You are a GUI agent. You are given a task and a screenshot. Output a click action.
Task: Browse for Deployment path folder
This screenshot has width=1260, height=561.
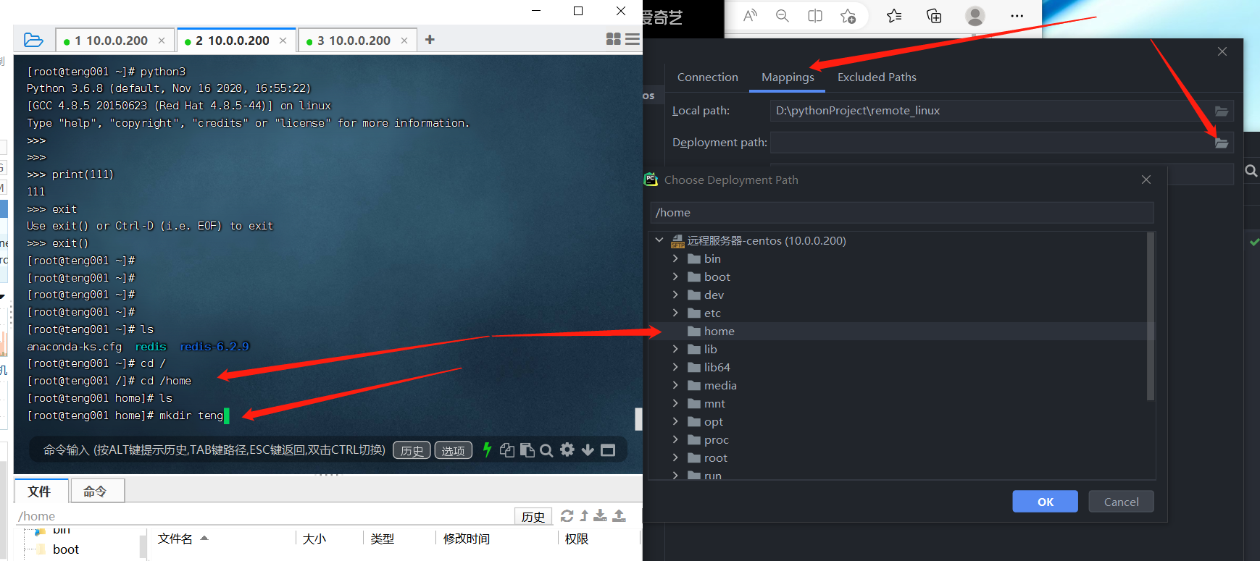[1222, 143]
